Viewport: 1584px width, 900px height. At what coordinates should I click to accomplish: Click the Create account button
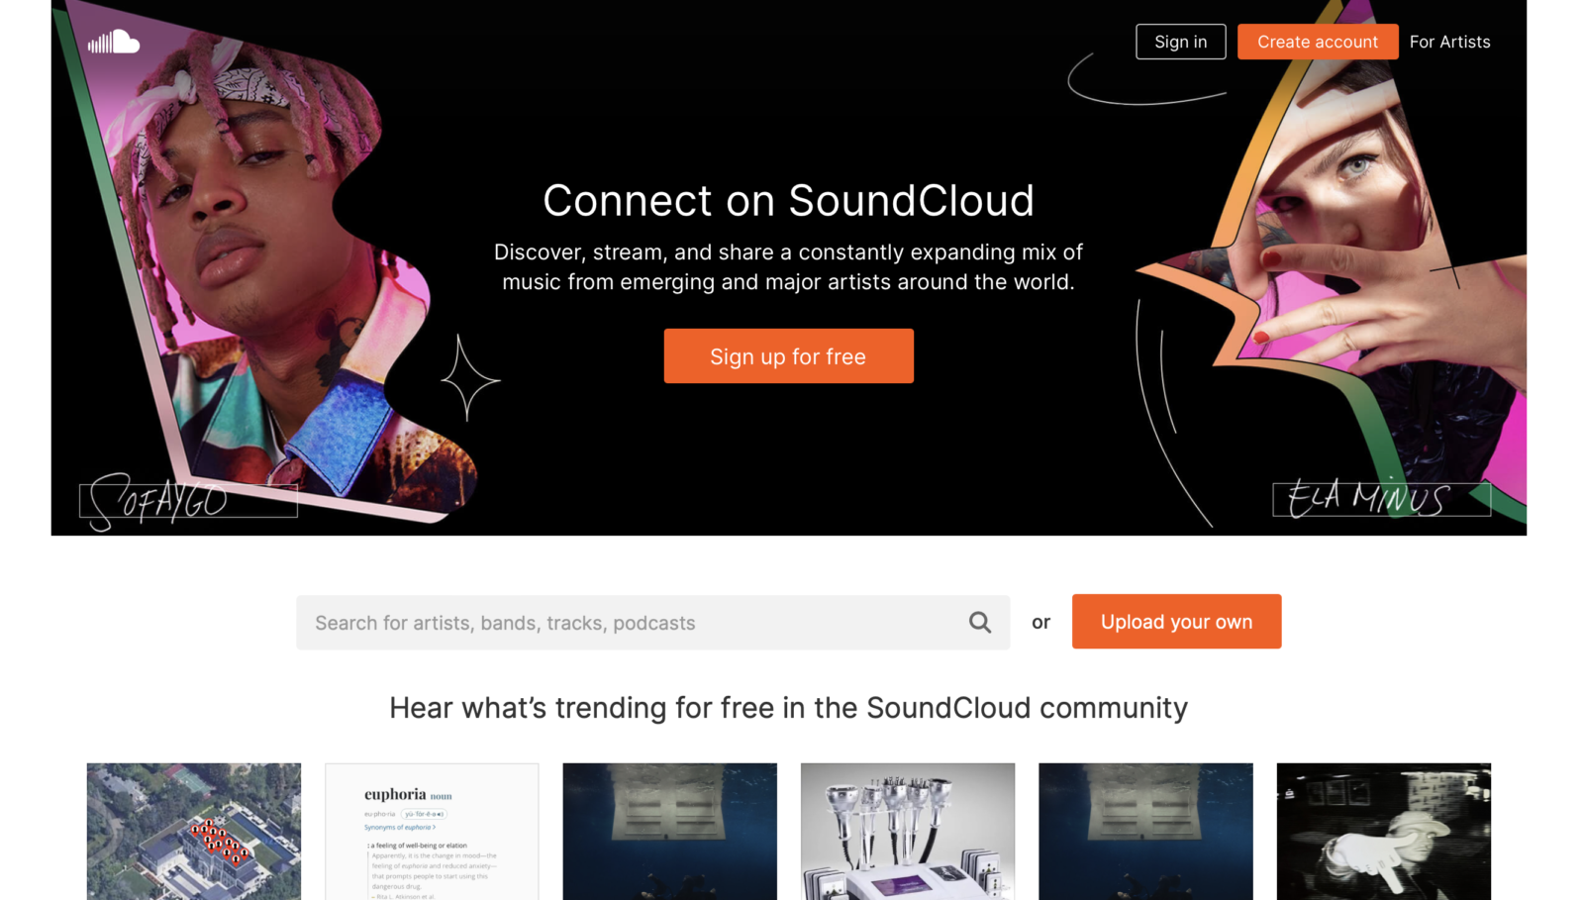click(x=1317, y=42)
